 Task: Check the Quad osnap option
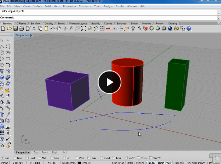click(101, 158)
